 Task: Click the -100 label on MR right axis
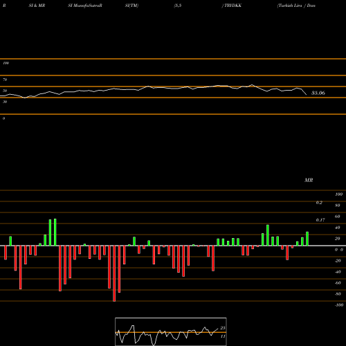point(339,305)
